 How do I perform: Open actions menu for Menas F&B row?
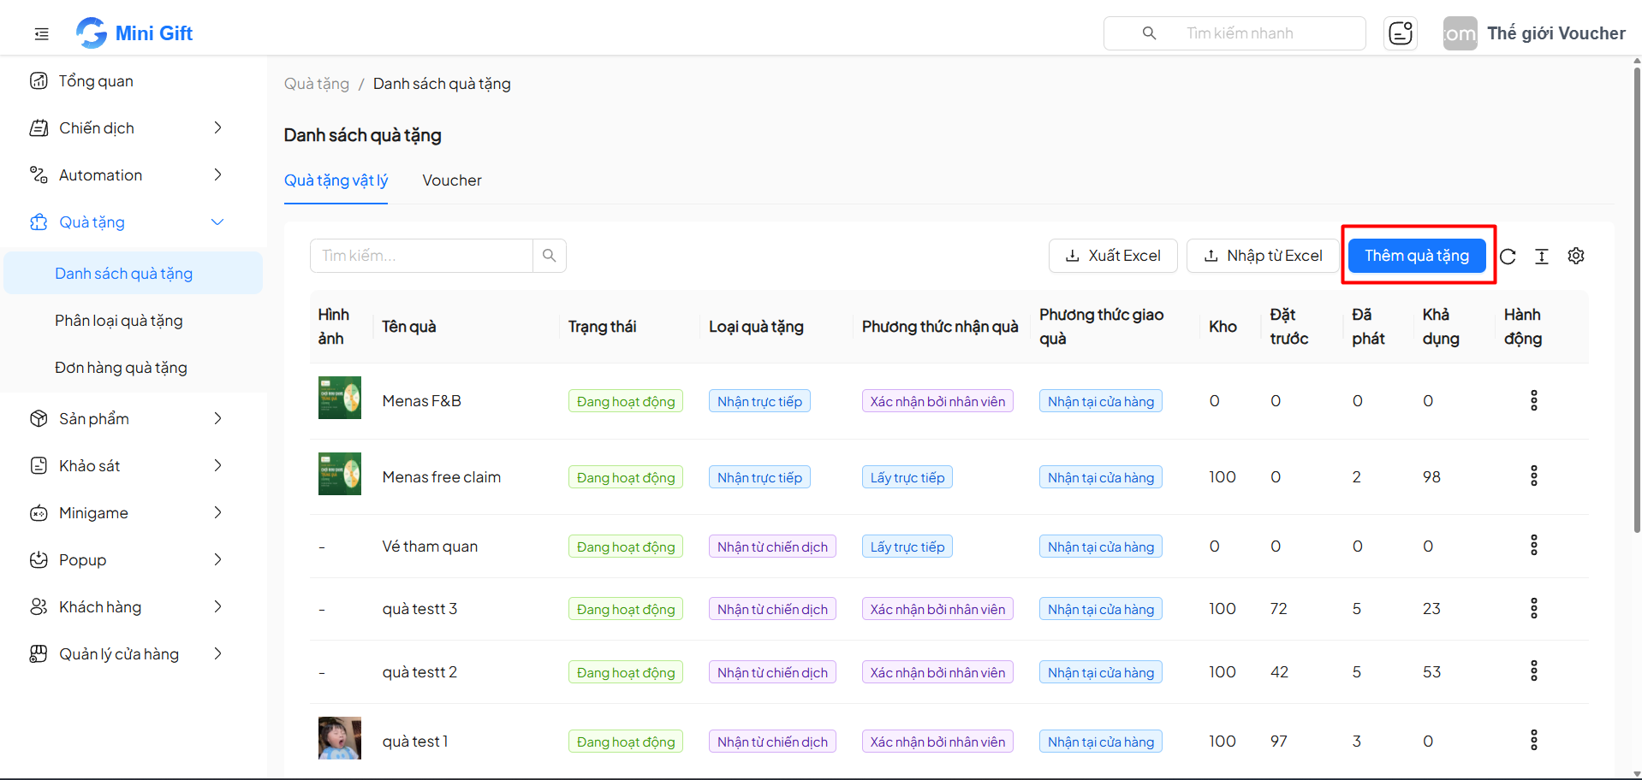click(x=1534, y=400)
